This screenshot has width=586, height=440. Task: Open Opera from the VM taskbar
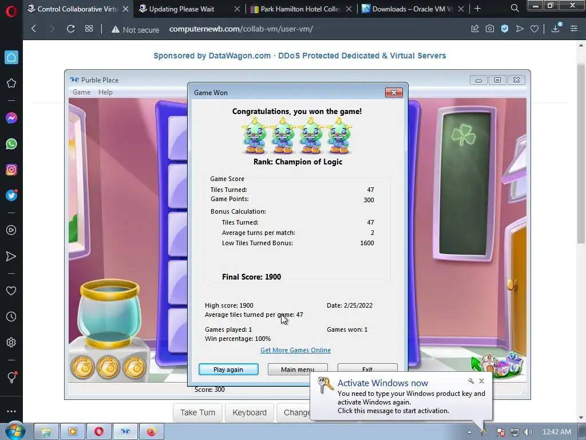coord(98,432)
